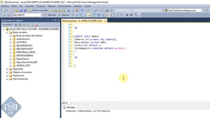Expand the Seguridad folder
Viewport: 210px width, 118px height.
click(7, 69)
